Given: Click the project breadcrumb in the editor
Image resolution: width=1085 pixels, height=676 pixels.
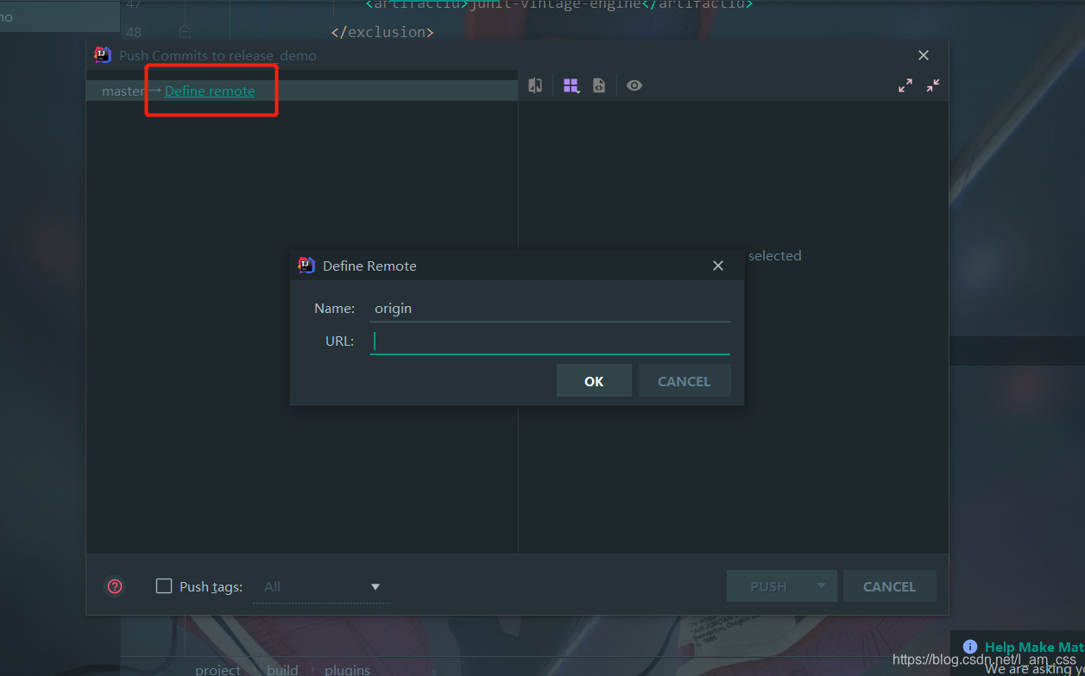Looking at the screenshot, I should pyautogui.click(x=218, y=669).
